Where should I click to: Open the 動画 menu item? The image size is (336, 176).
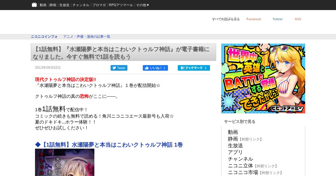click(43, 5)
